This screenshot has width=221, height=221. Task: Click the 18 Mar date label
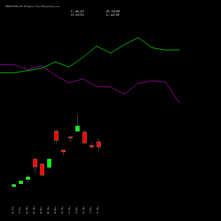[98, 210]
